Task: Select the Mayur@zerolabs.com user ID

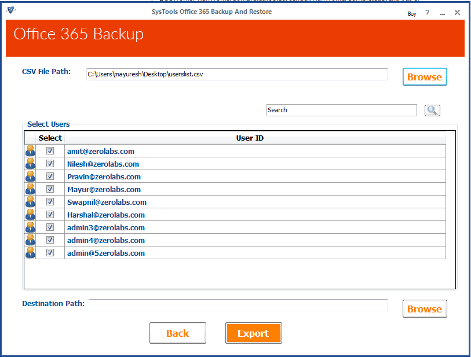Action: (104, 190)
